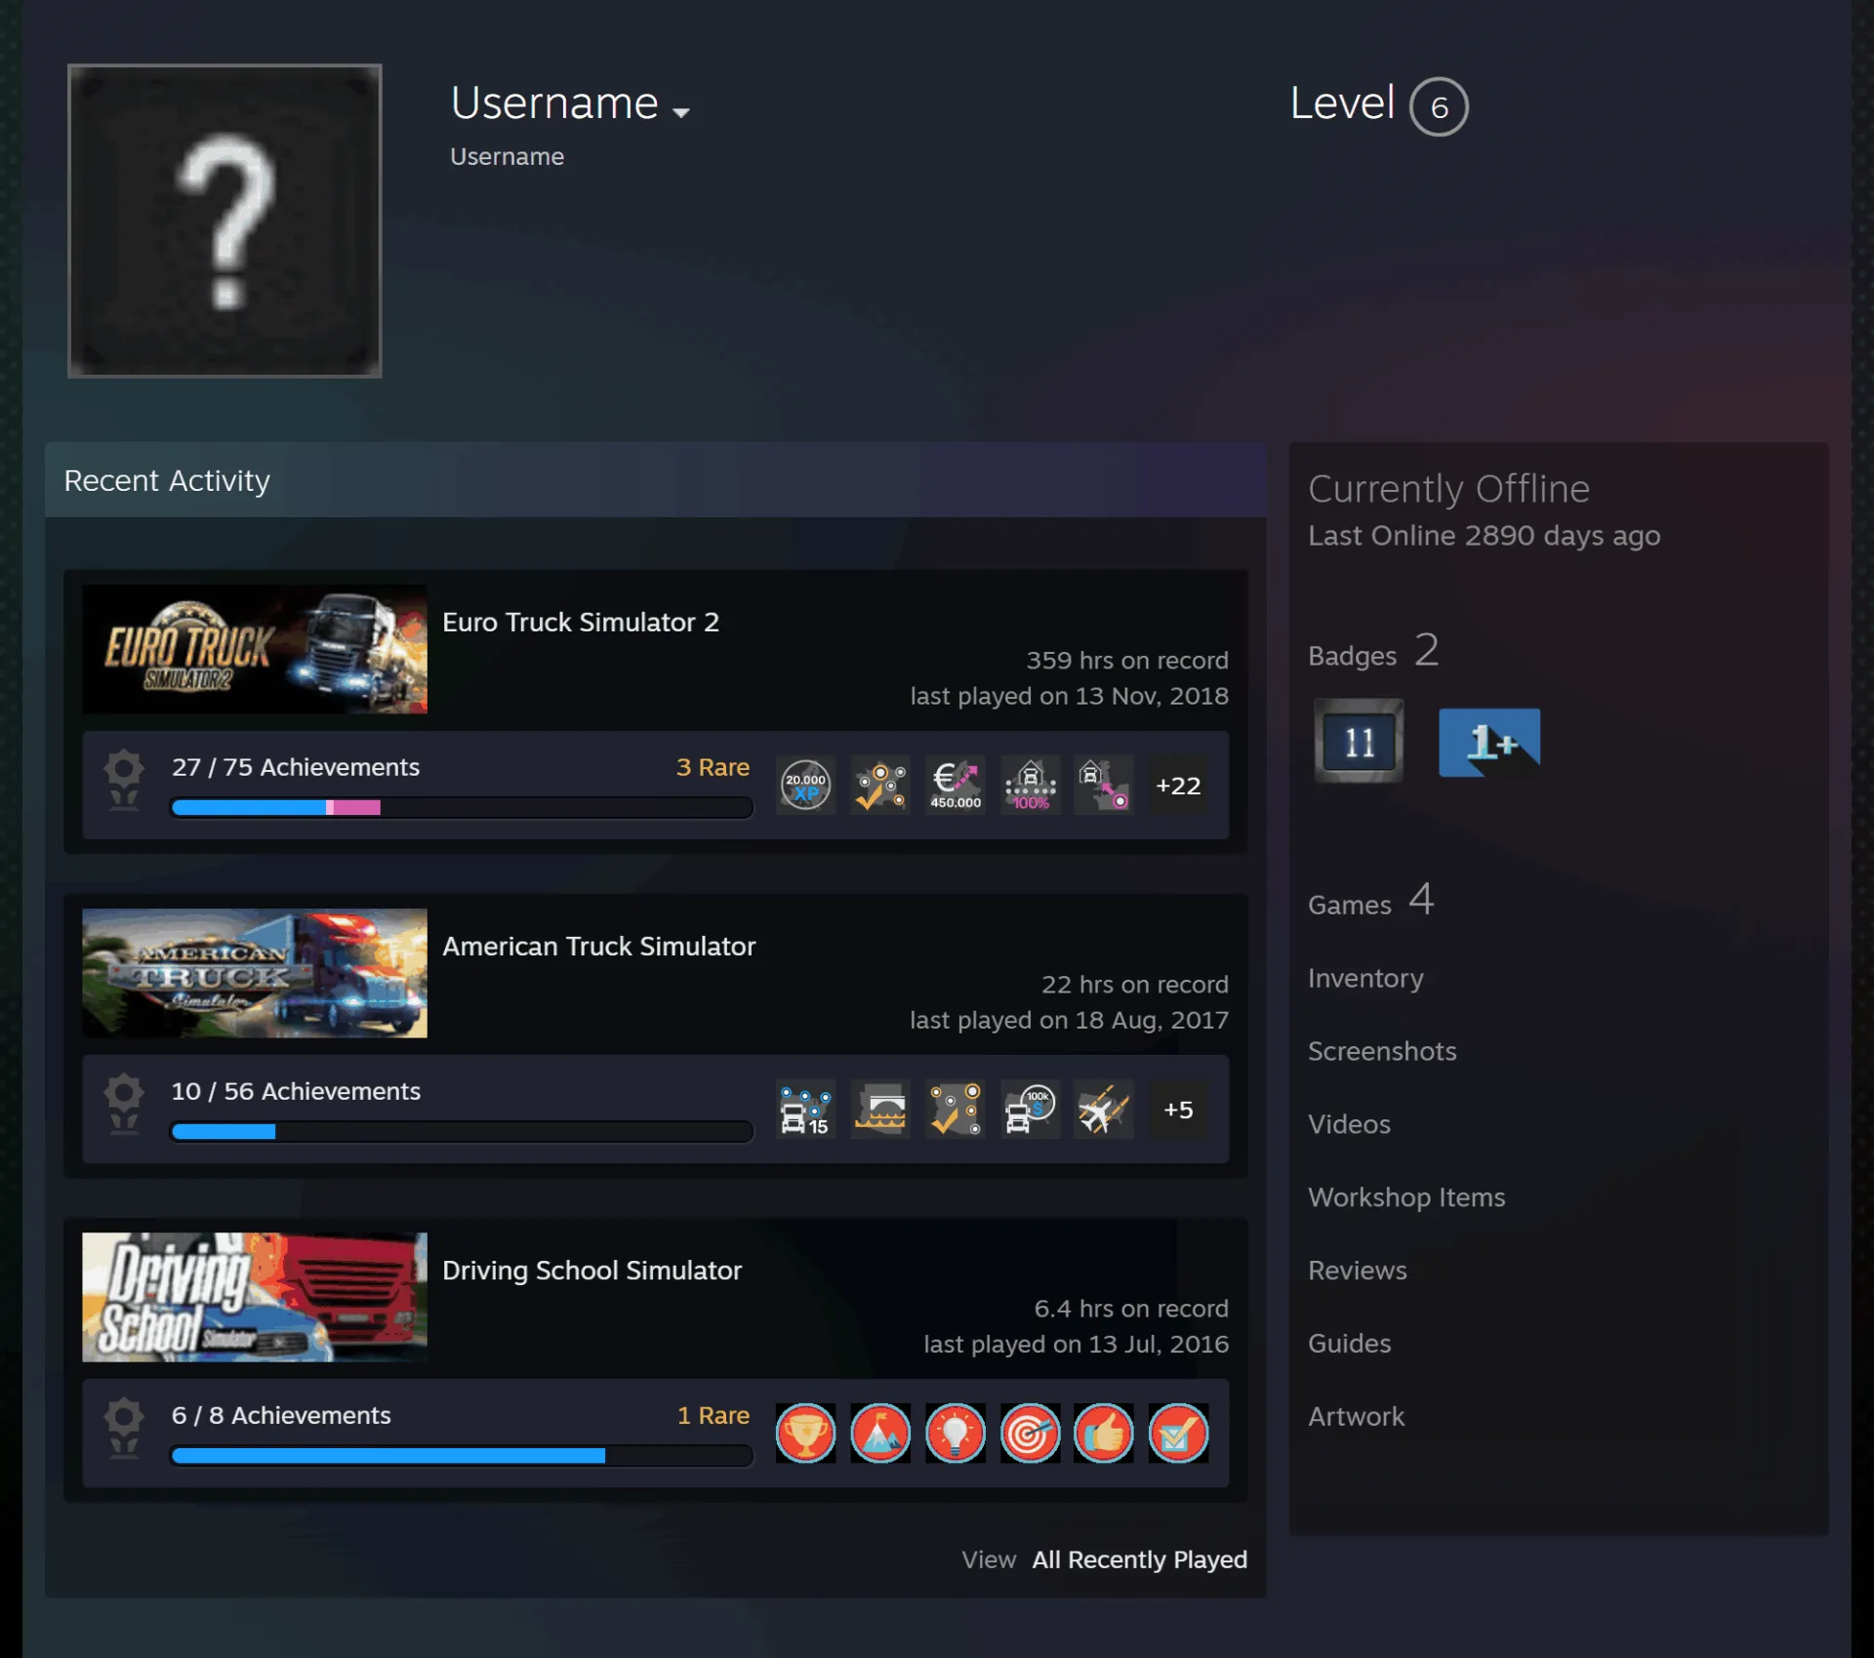The image size is (1874, 1658).
Task: Click the bullseye target achievement icon
Action: click(1030, 1434)
